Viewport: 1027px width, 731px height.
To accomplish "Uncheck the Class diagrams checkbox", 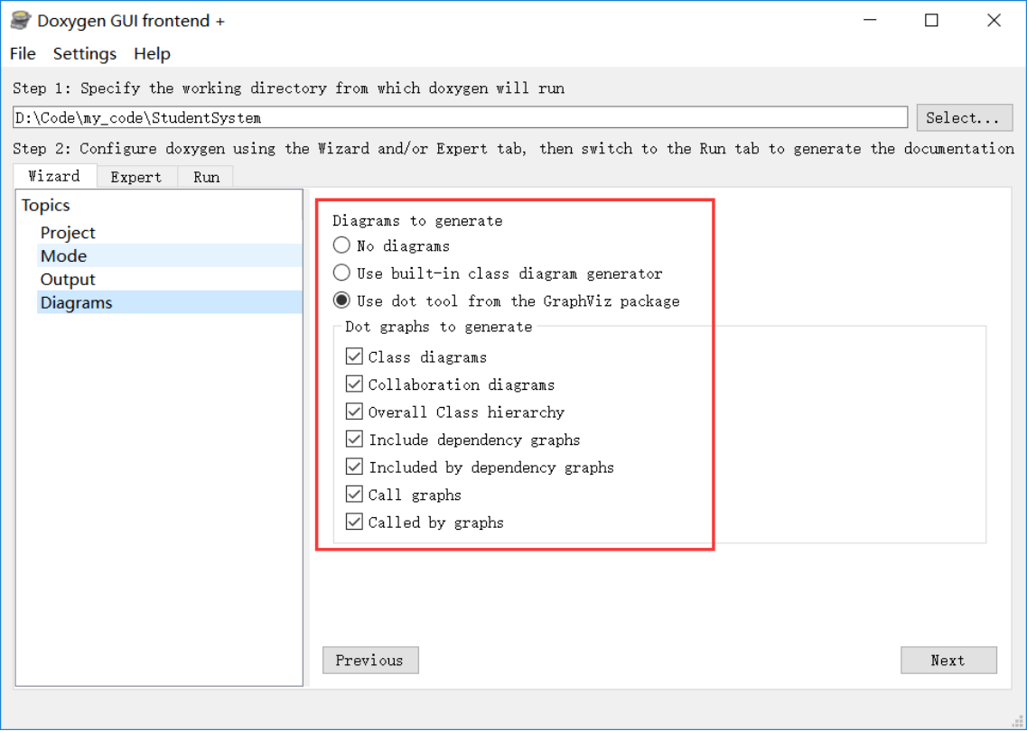I will [354, 356].
